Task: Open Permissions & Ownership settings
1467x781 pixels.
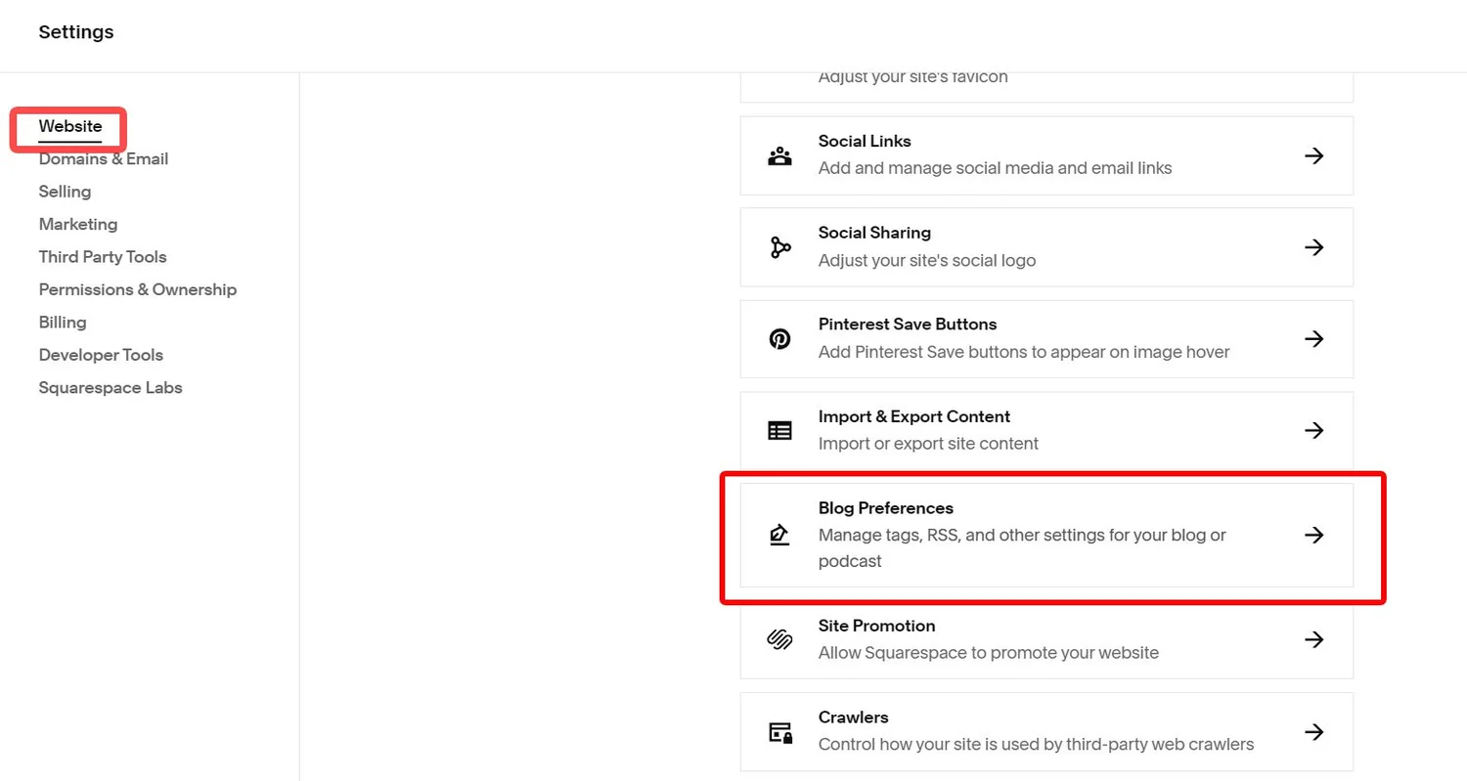Action: tap(137, 289)
